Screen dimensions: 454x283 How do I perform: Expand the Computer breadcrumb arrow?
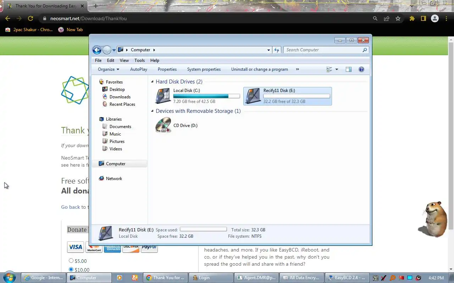[154, 50]
